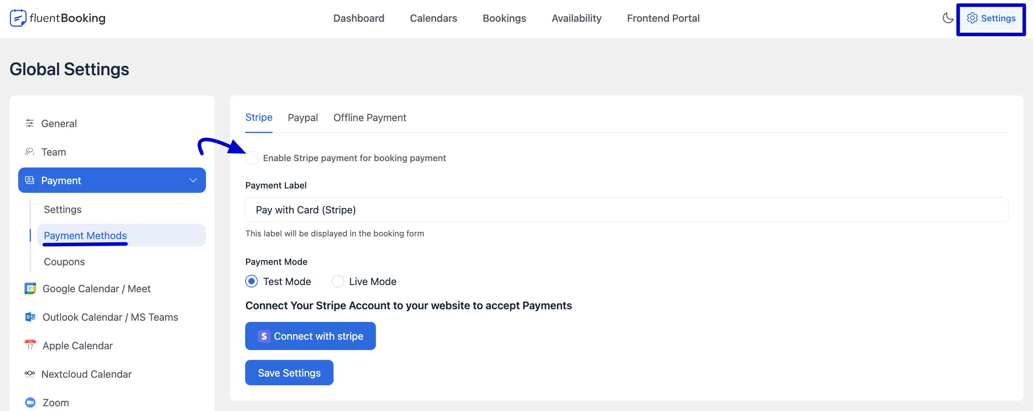Image resolution: width=1033 pixels, height=411 pixels.
Task: Open Settings link in top right
Action: click(x=991, y=18)
